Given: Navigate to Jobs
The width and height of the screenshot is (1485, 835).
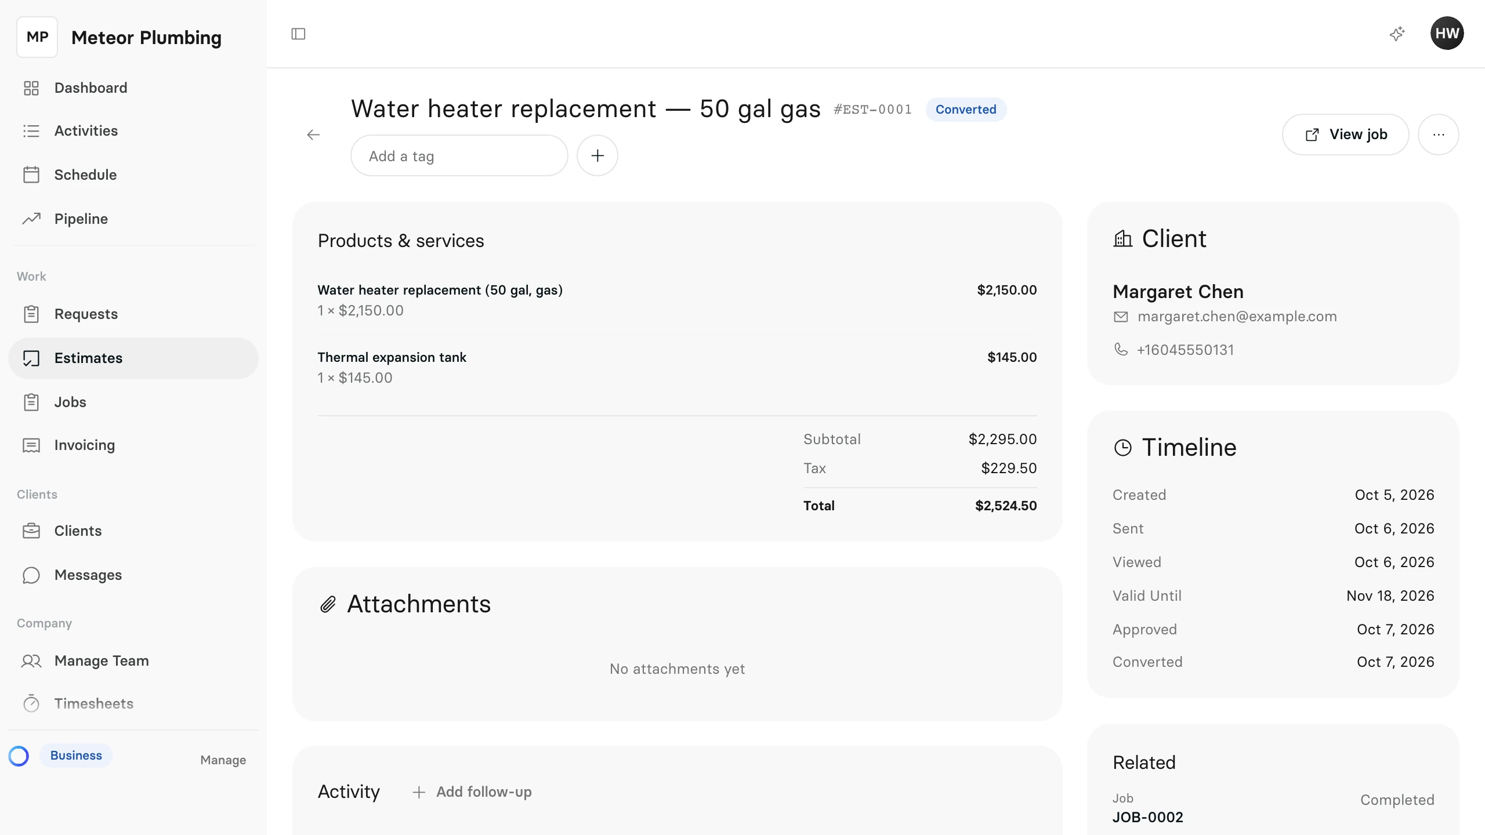Looking at the screenshot, I should [x=133, y=402].
